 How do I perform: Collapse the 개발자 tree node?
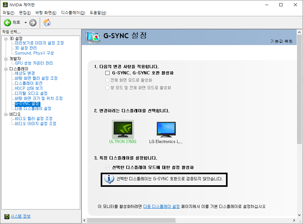[x=6, y=59]
